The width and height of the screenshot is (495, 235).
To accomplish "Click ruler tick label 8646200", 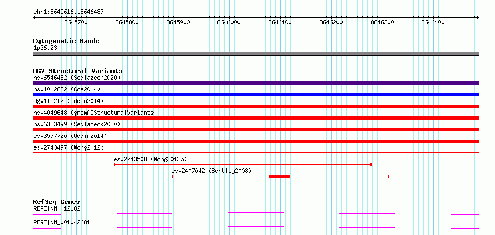I will 331,22.
